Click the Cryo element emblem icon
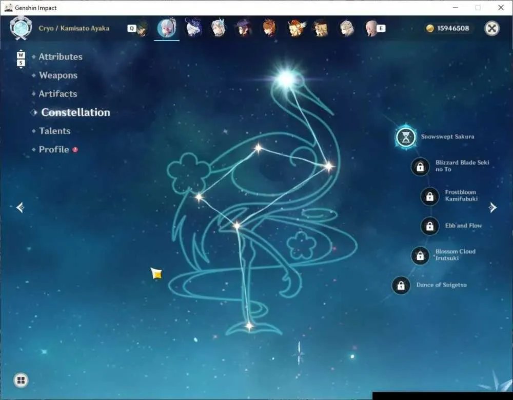Image resolution: width=513 pixels, height=400 pixels. coord(21,28)
